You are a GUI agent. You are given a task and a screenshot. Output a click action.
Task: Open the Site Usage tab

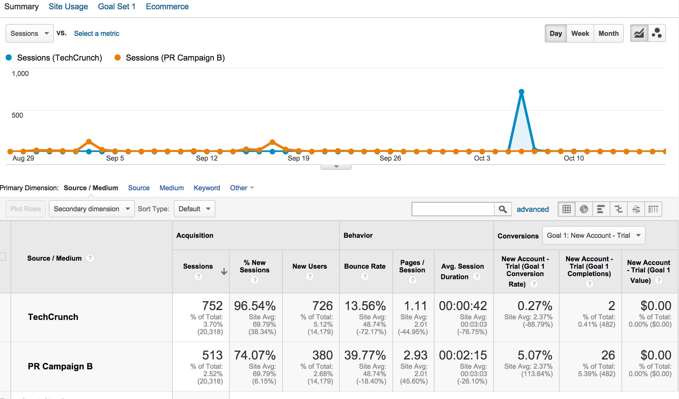click(68, 6)
